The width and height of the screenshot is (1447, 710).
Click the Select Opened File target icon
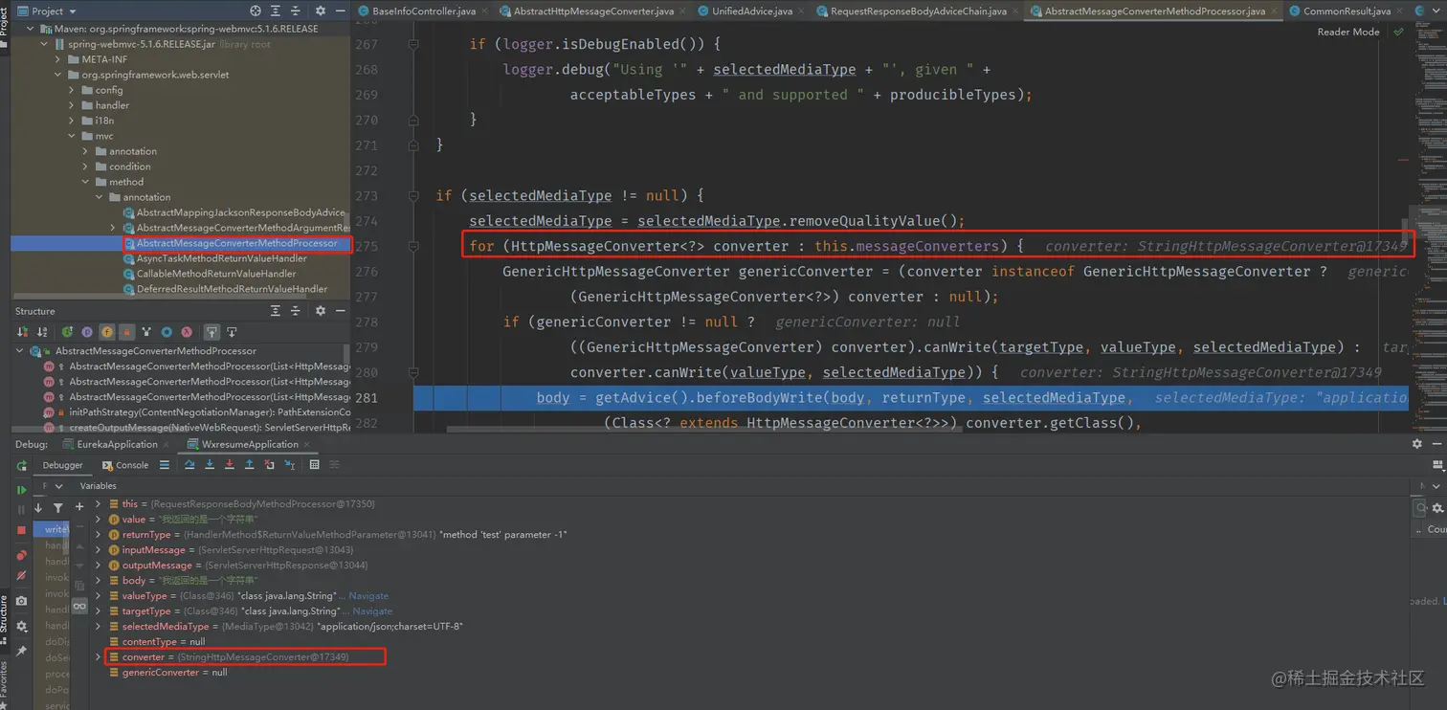coord(256,11)
